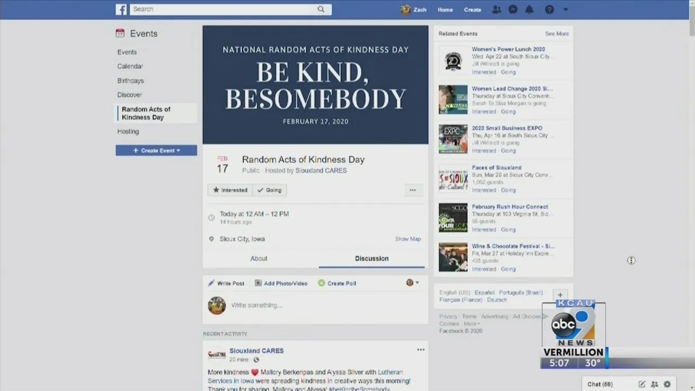Image resolution: width=695 pixels, height=391 pixels.
Task: Click the search magnifier icon
Action: (321, 9)
